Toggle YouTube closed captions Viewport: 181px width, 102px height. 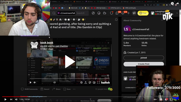coord(161,99)
